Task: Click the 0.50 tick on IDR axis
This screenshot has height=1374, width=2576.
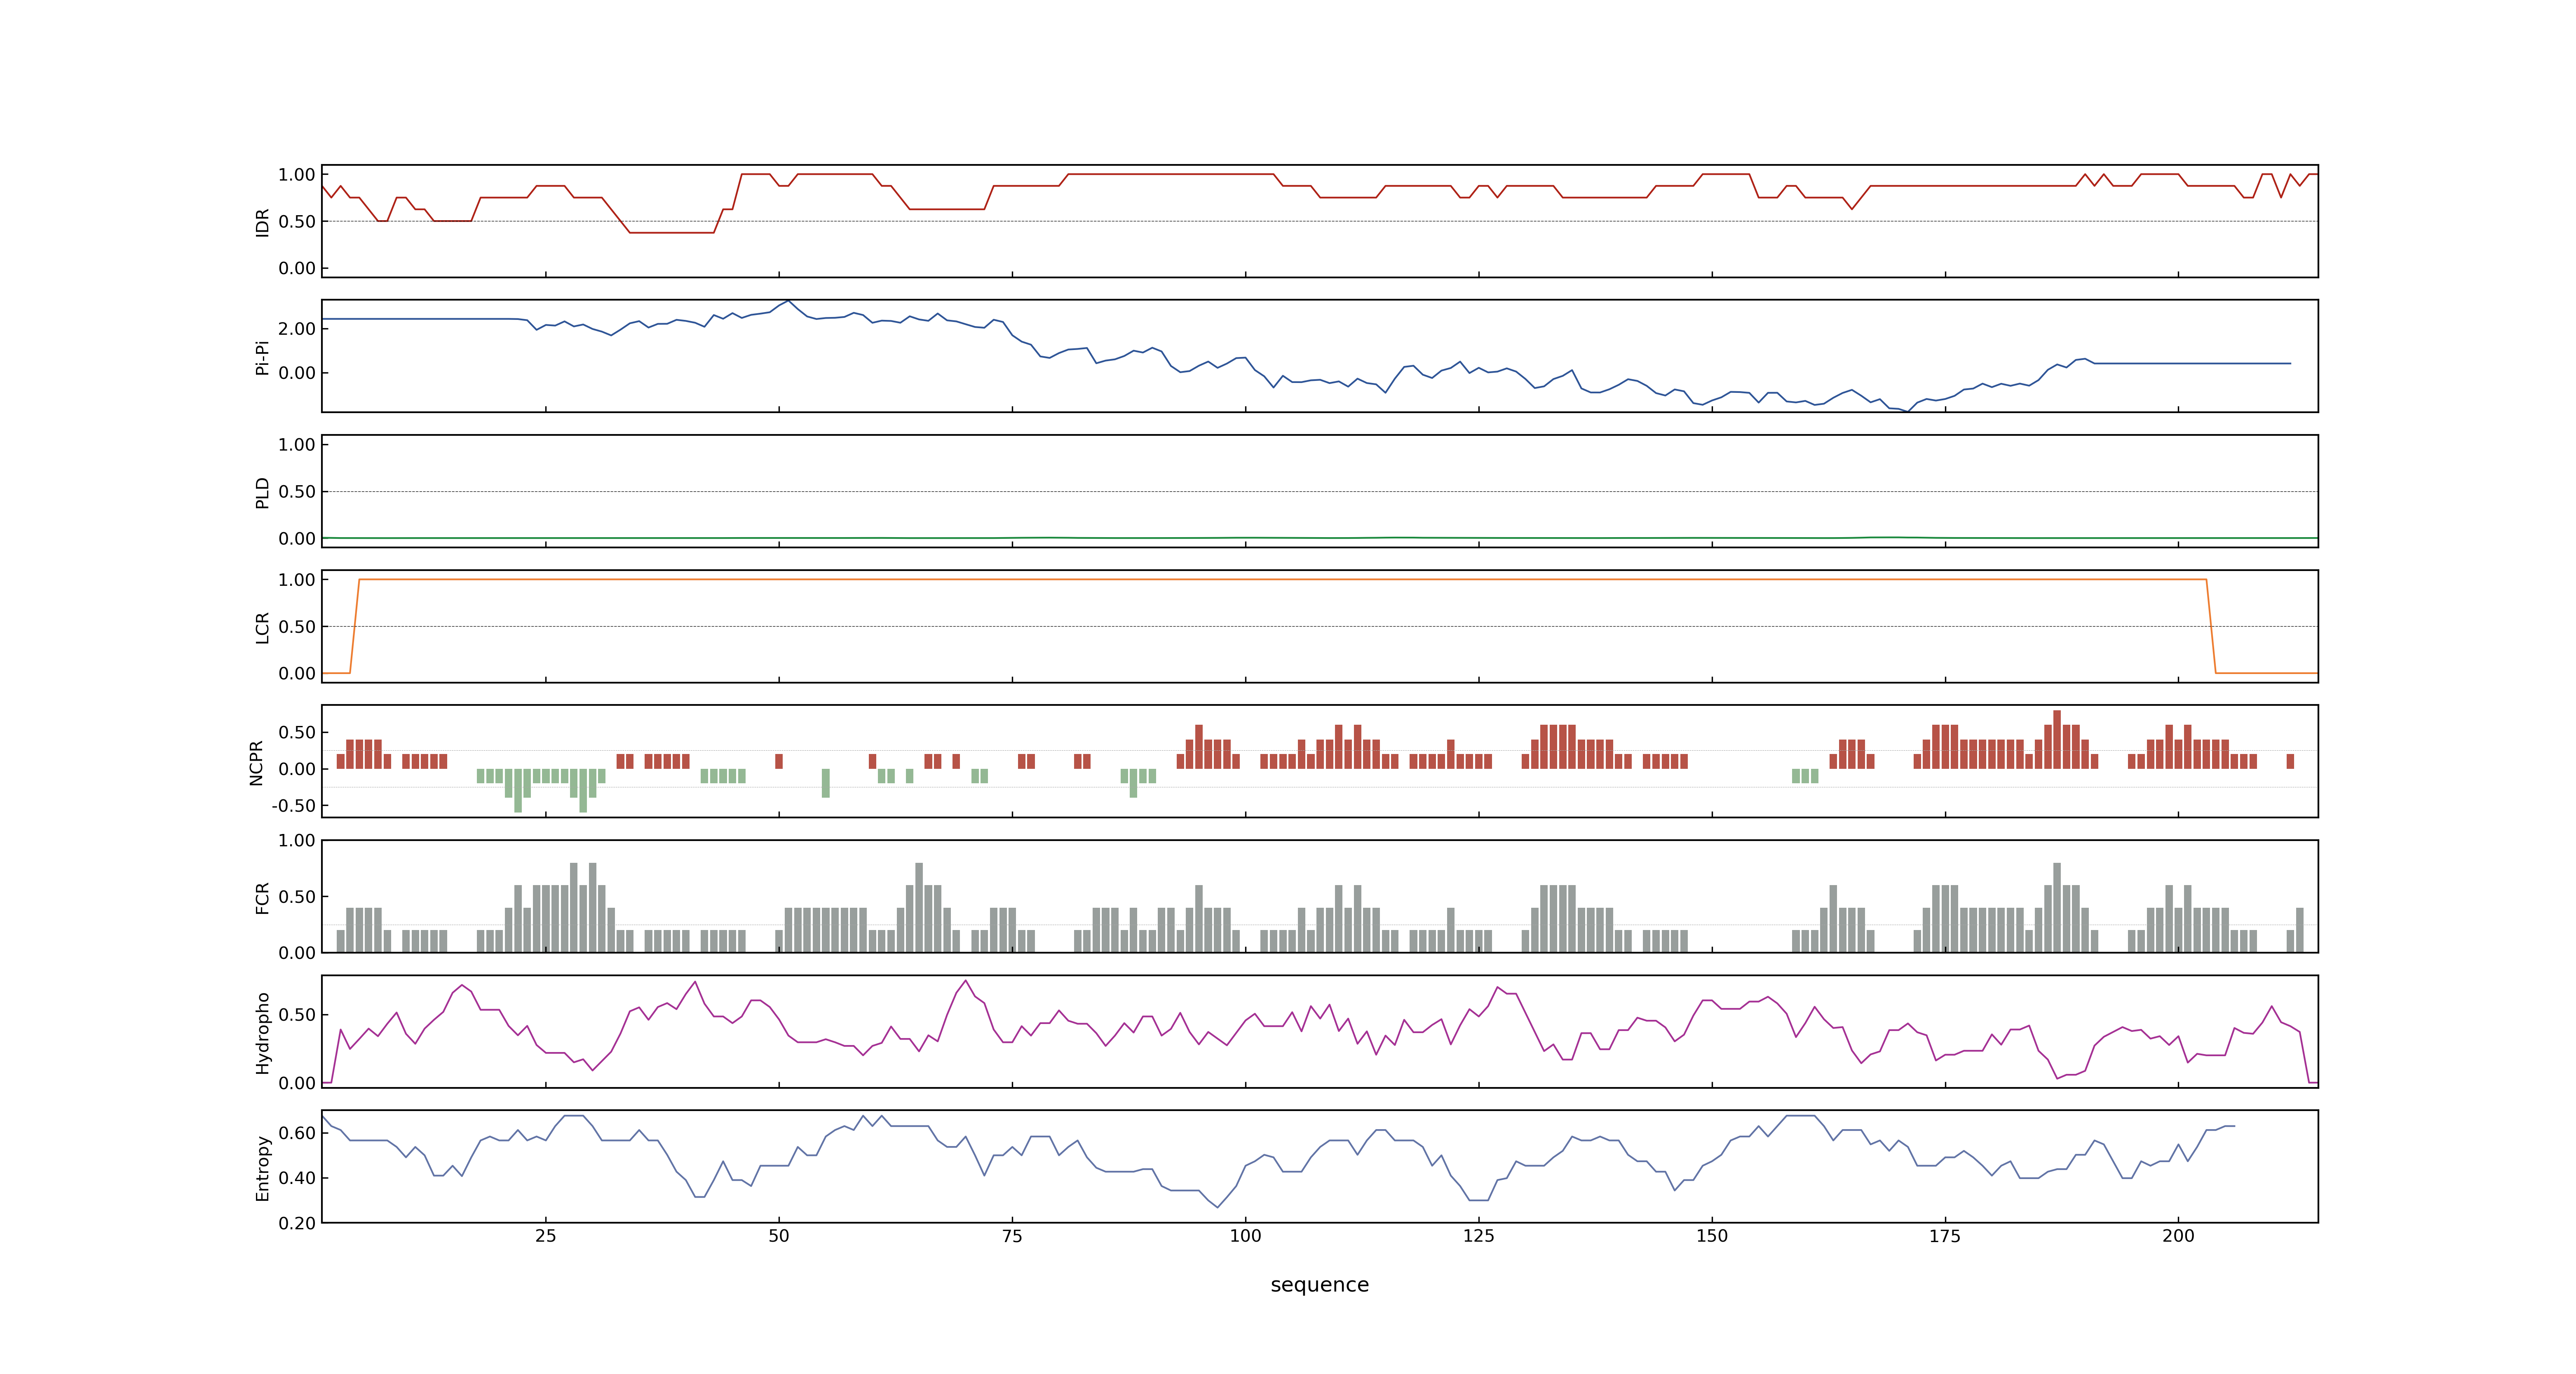Action: coord(297,222)
